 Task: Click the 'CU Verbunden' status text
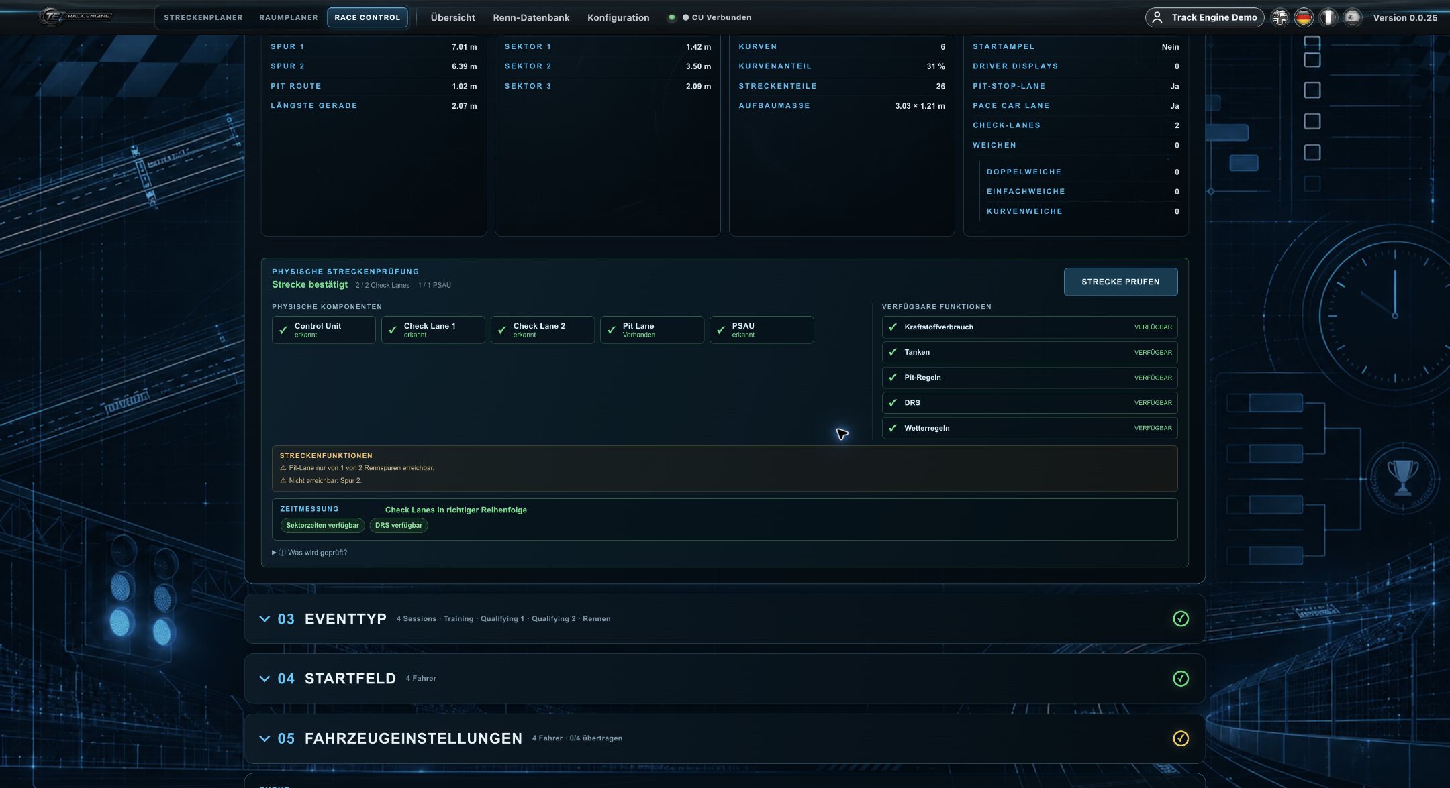722,17
